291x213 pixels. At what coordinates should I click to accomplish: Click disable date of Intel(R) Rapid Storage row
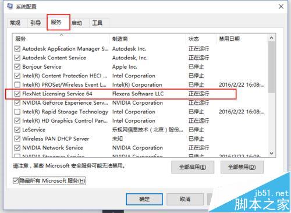242,112
